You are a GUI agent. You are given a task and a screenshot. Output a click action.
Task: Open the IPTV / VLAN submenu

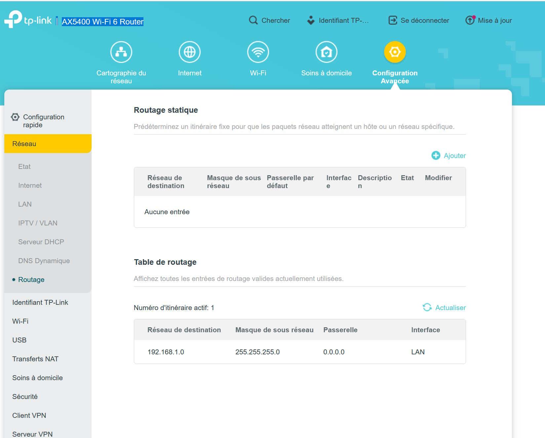coord(38,223)
